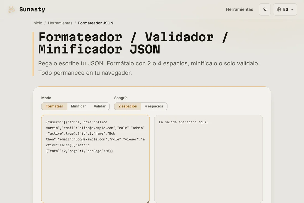Select Formatear mode

[x=54, y=106]
